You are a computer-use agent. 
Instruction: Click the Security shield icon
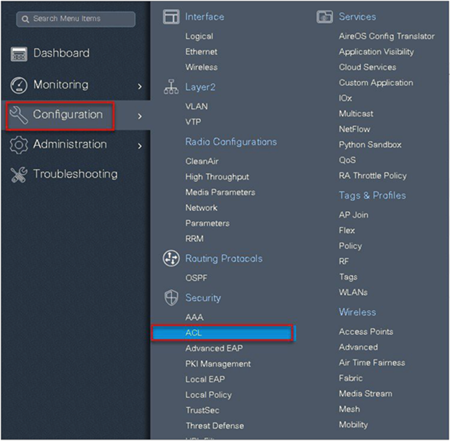pyautogui.click(x=171, y=298)
